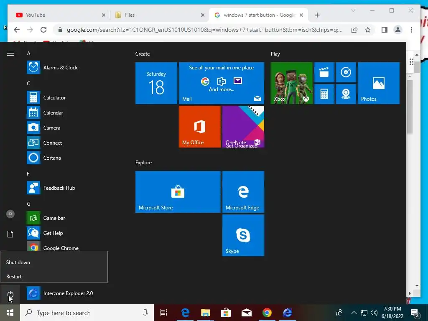This screenshot has height=321, width=428.
Task: Open the Documents icon in Start sidebar
Action: point(10,234)
